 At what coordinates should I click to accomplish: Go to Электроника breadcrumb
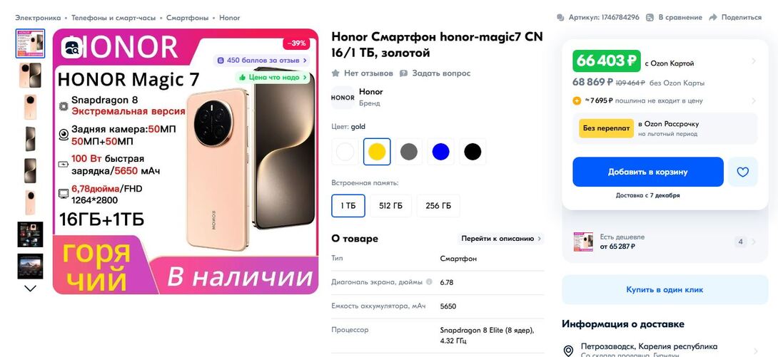pyautogui.click(x=38, y=17)
